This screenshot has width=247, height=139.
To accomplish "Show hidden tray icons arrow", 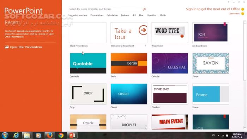I will [x=218, y=135].
